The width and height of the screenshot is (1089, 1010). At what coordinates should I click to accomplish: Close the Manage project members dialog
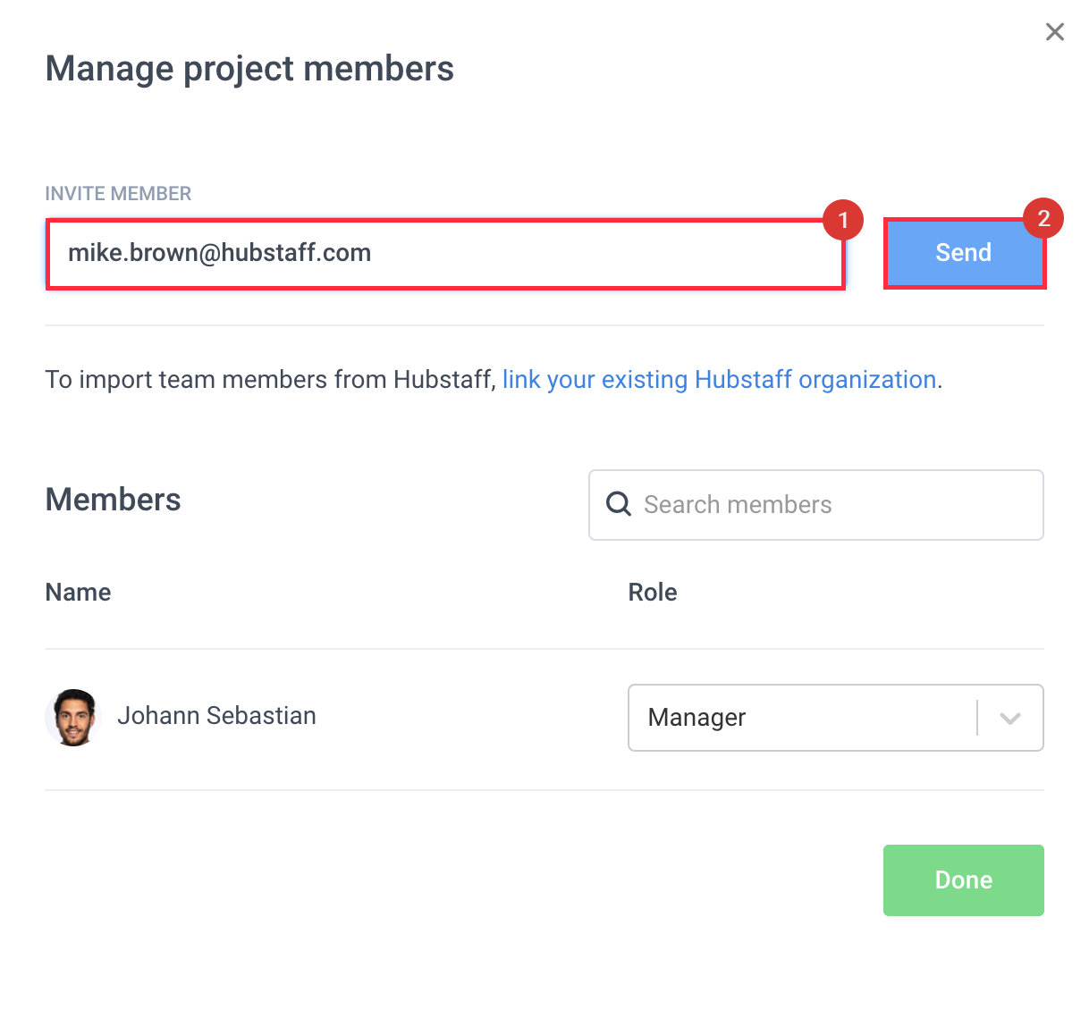coord(1055,32)
